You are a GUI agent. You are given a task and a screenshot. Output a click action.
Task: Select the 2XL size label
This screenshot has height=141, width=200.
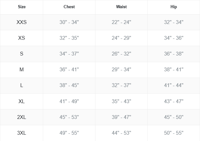pyautogui.click(x=21, y=117)
